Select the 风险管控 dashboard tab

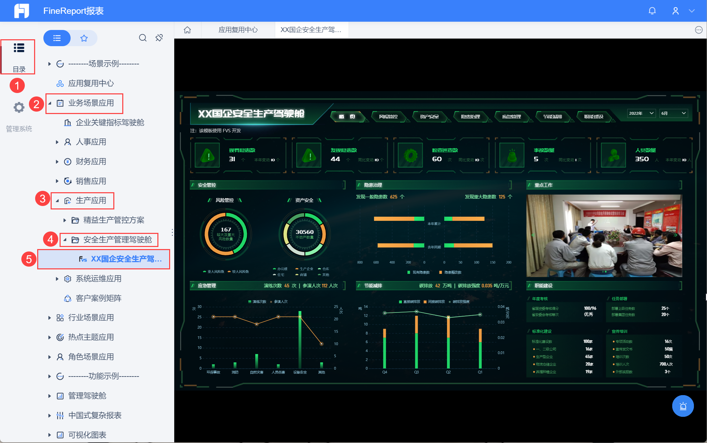pos(388,117)
